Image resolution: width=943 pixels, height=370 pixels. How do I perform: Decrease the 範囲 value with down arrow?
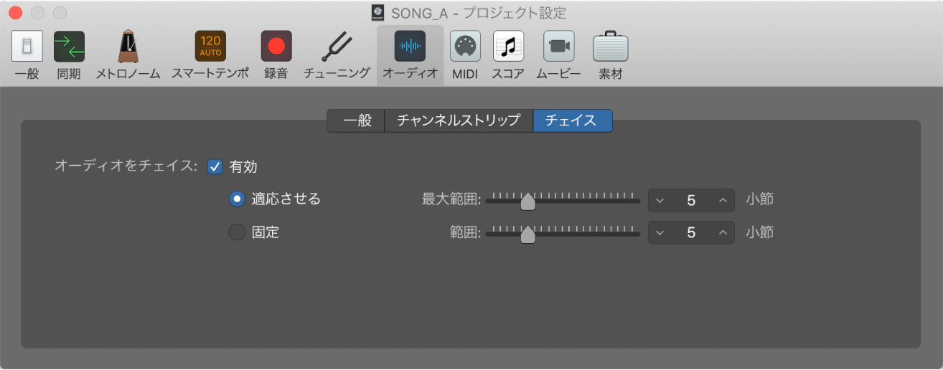tap(660, 233)
